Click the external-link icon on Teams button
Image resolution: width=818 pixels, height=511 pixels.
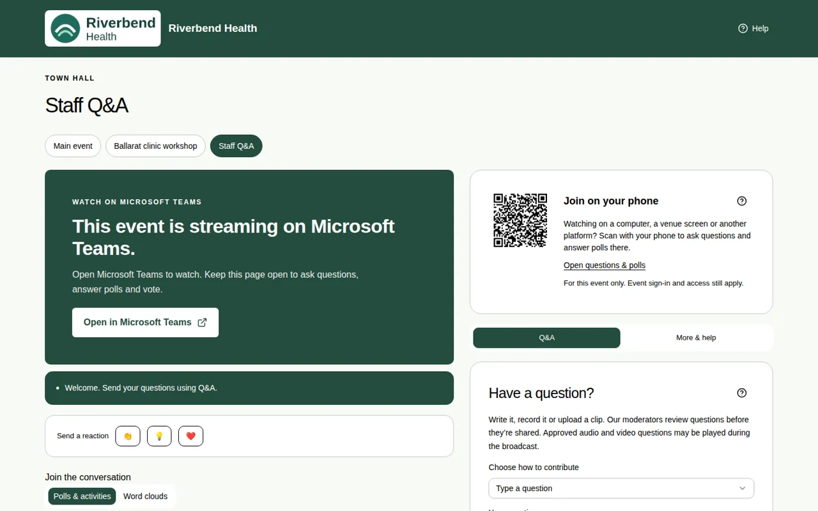pos(202,323)
